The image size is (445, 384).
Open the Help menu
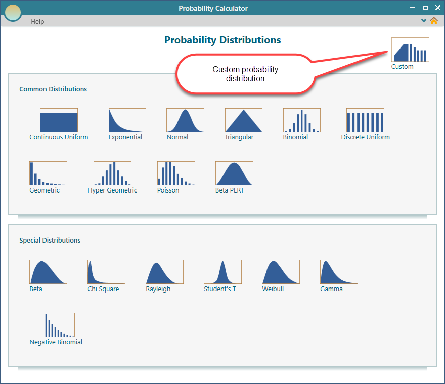pyautogui.click(x=37, y=21)
